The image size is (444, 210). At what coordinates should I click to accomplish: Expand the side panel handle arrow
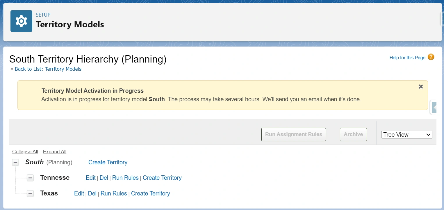point(434,107)
